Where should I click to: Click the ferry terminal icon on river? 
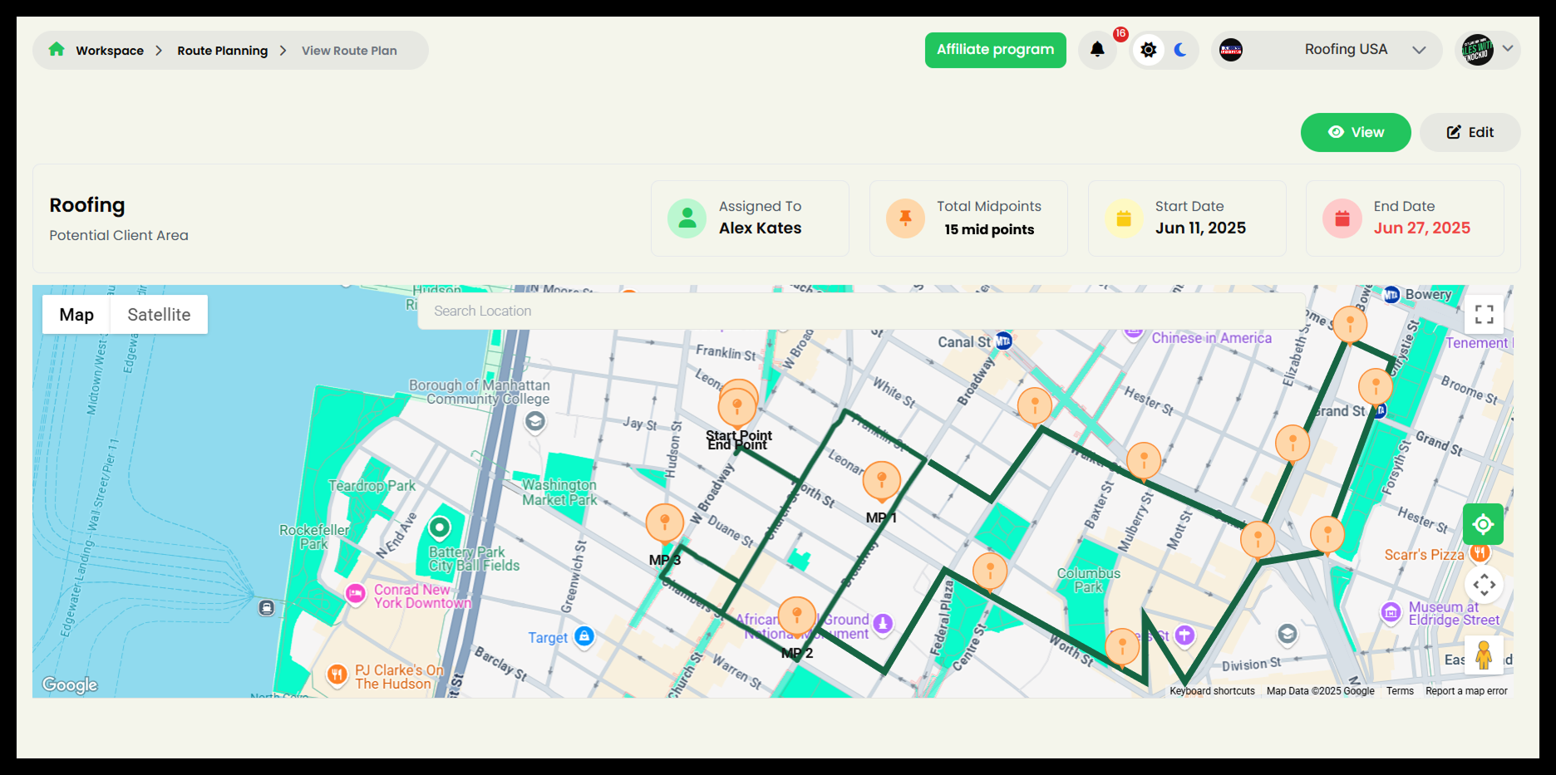[x=266, y=607]
